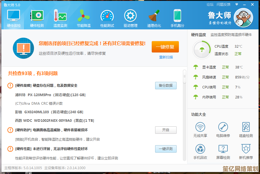The image size is (260, 174).
Task: Click the CPU temperature circular gauge
Action: 202,50
